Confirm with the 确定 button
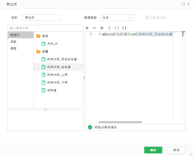 (x=153, y=150)
